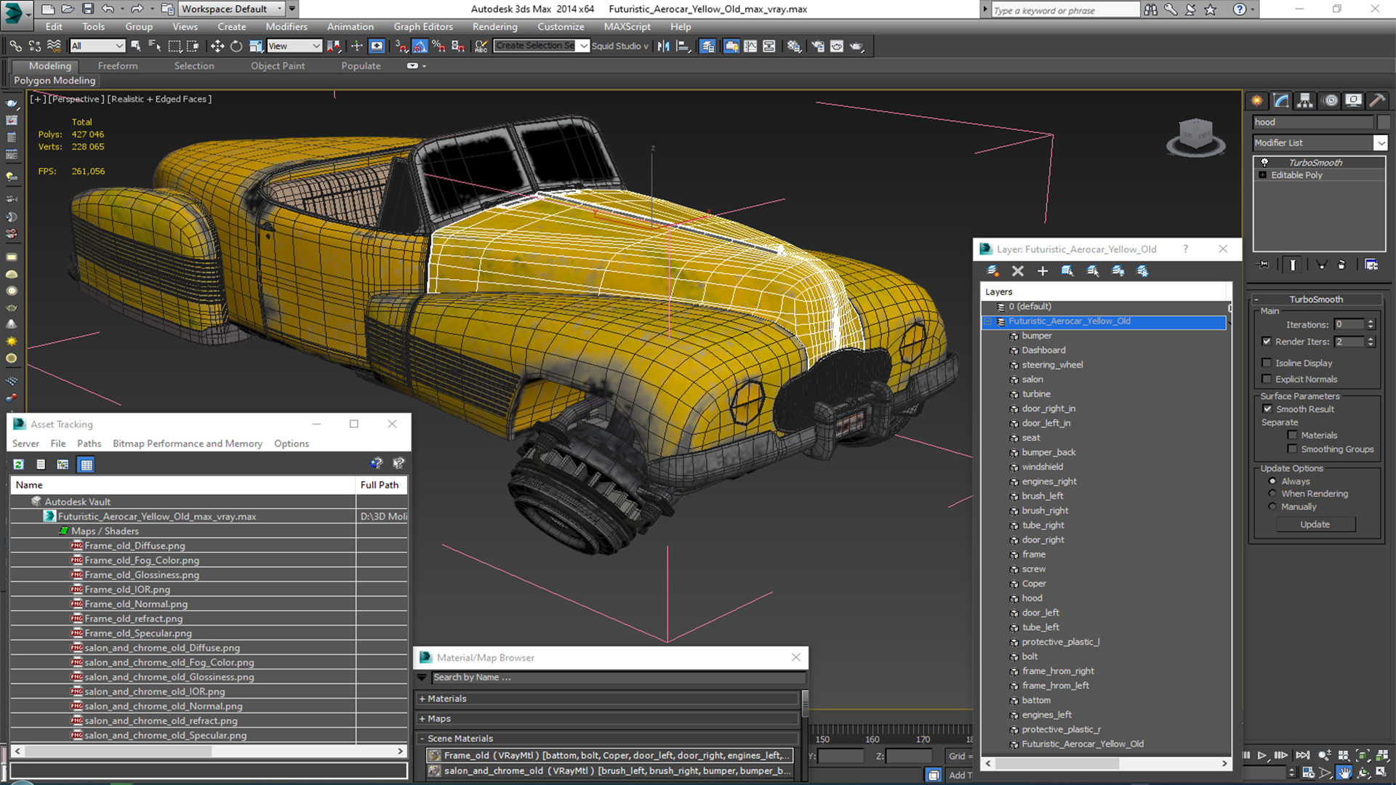Expand the Editable Poly stack entry
The height and width of the screenshot is (785, 1396).
coord(1263,175)
